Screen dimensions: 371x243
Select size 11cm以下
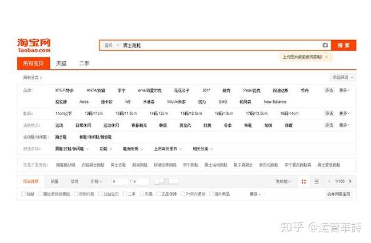tap(63, 113)
